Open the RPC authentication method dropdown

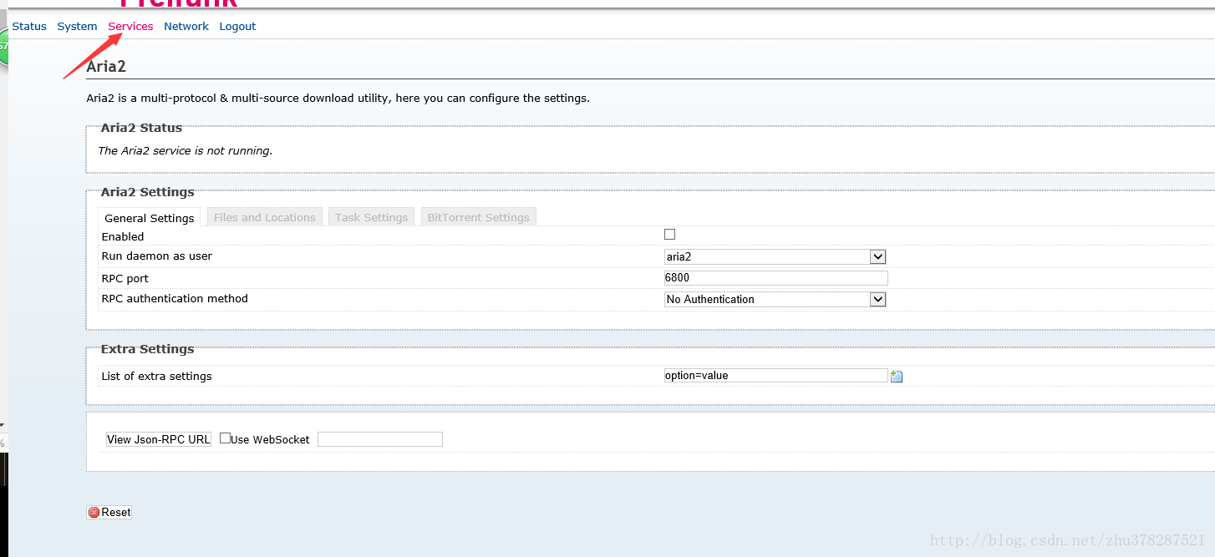coord(775,299)
